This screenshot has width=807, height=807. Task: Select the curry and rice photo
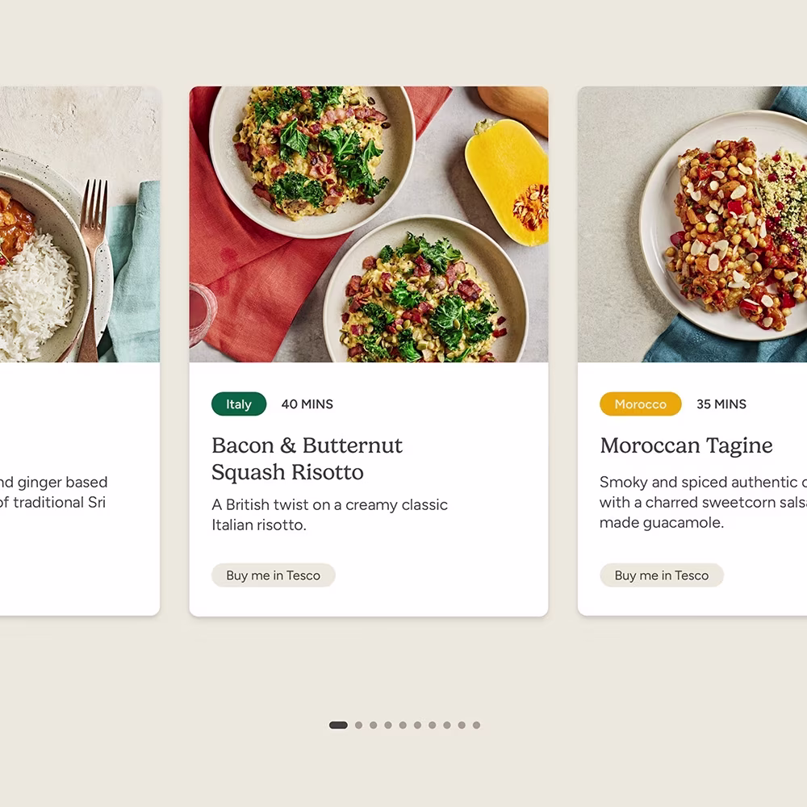80,224
